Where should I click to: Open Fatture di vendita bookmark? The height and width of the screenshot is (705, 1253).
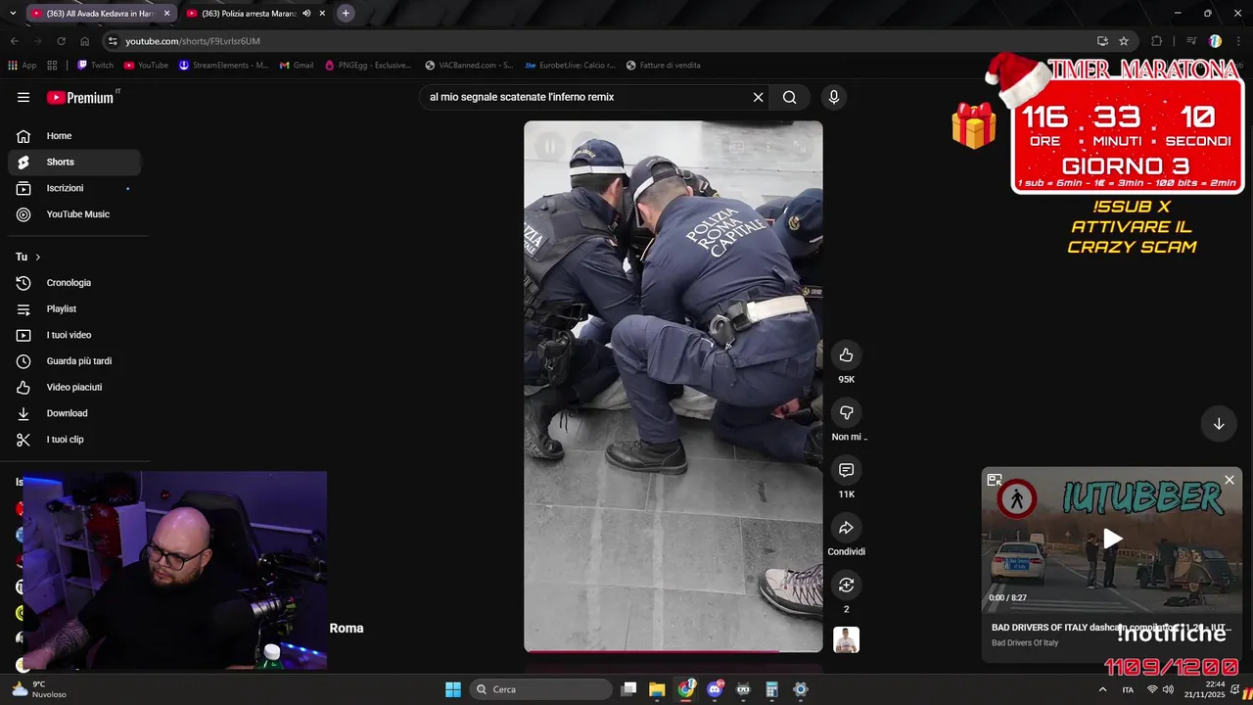pos(663,66)
